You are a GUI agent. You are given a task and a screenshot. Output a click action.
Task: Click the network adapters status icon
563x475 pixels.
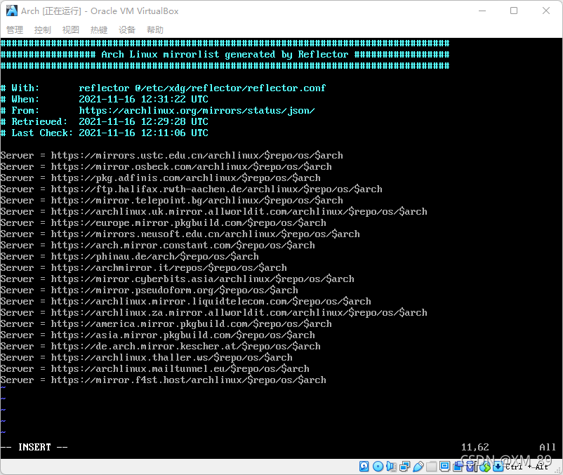(404, 467)
